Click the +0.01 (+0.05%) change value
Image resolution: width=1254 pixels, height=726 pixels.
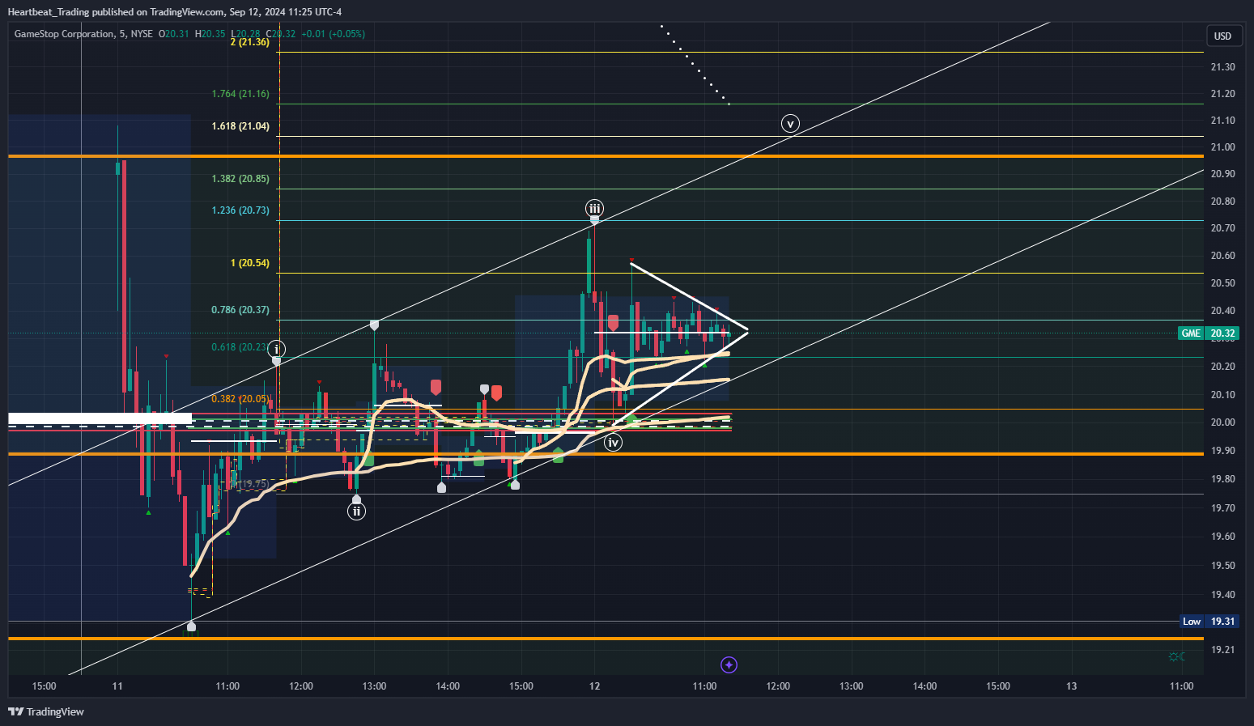tap(333, 34)
